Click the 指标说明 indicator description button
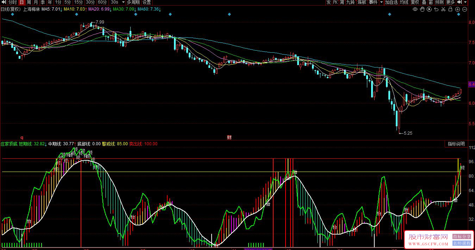475x250 pixels. (x=456, y=144)
